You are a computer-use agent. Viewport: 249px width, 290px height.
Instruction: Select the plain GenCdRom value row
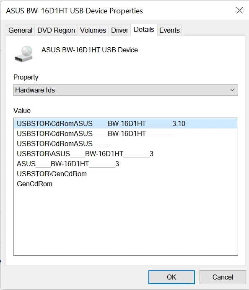(x=126, y=184)
